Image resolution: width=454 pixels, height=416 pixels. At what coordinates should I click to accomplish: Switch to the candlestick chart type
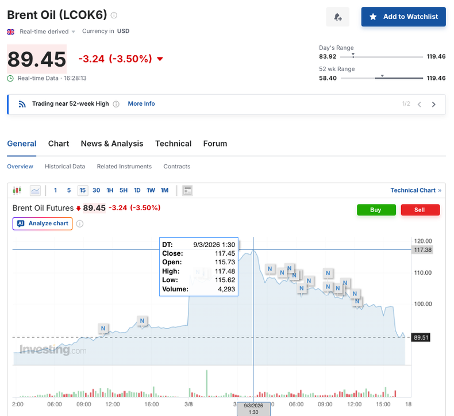[17, 191]
